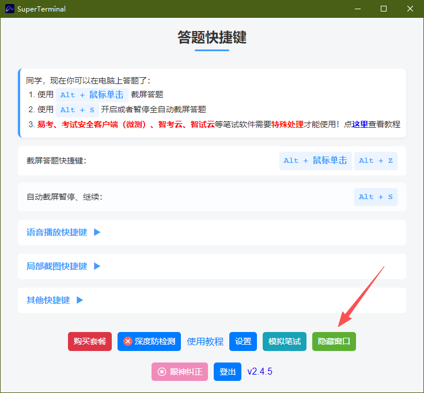
Task: Maximize the SuperTerminal window
Action: tap(384, 9)
